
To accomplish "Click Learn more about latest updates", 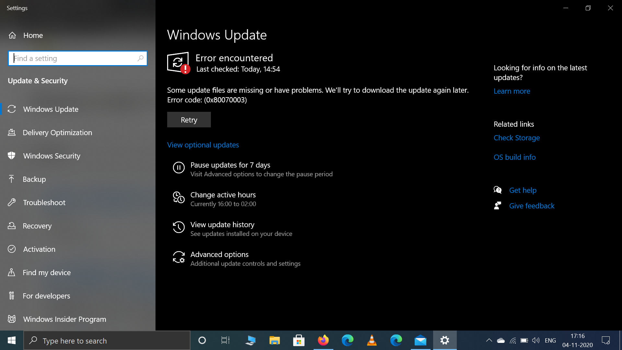I will pos(512,91).
